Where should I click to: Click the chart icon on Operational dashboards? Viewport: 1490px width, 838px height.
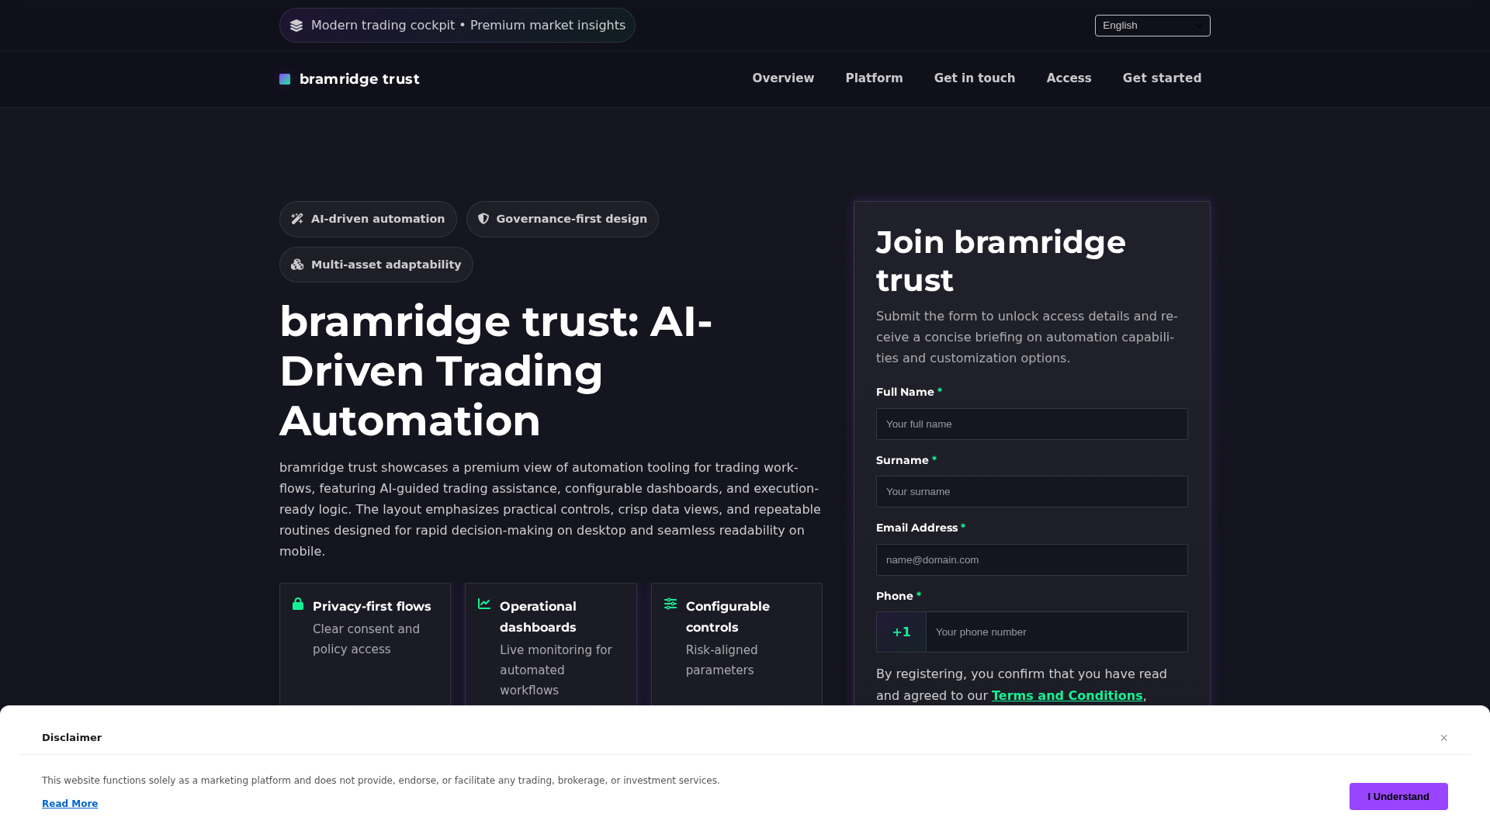[484, 604]
